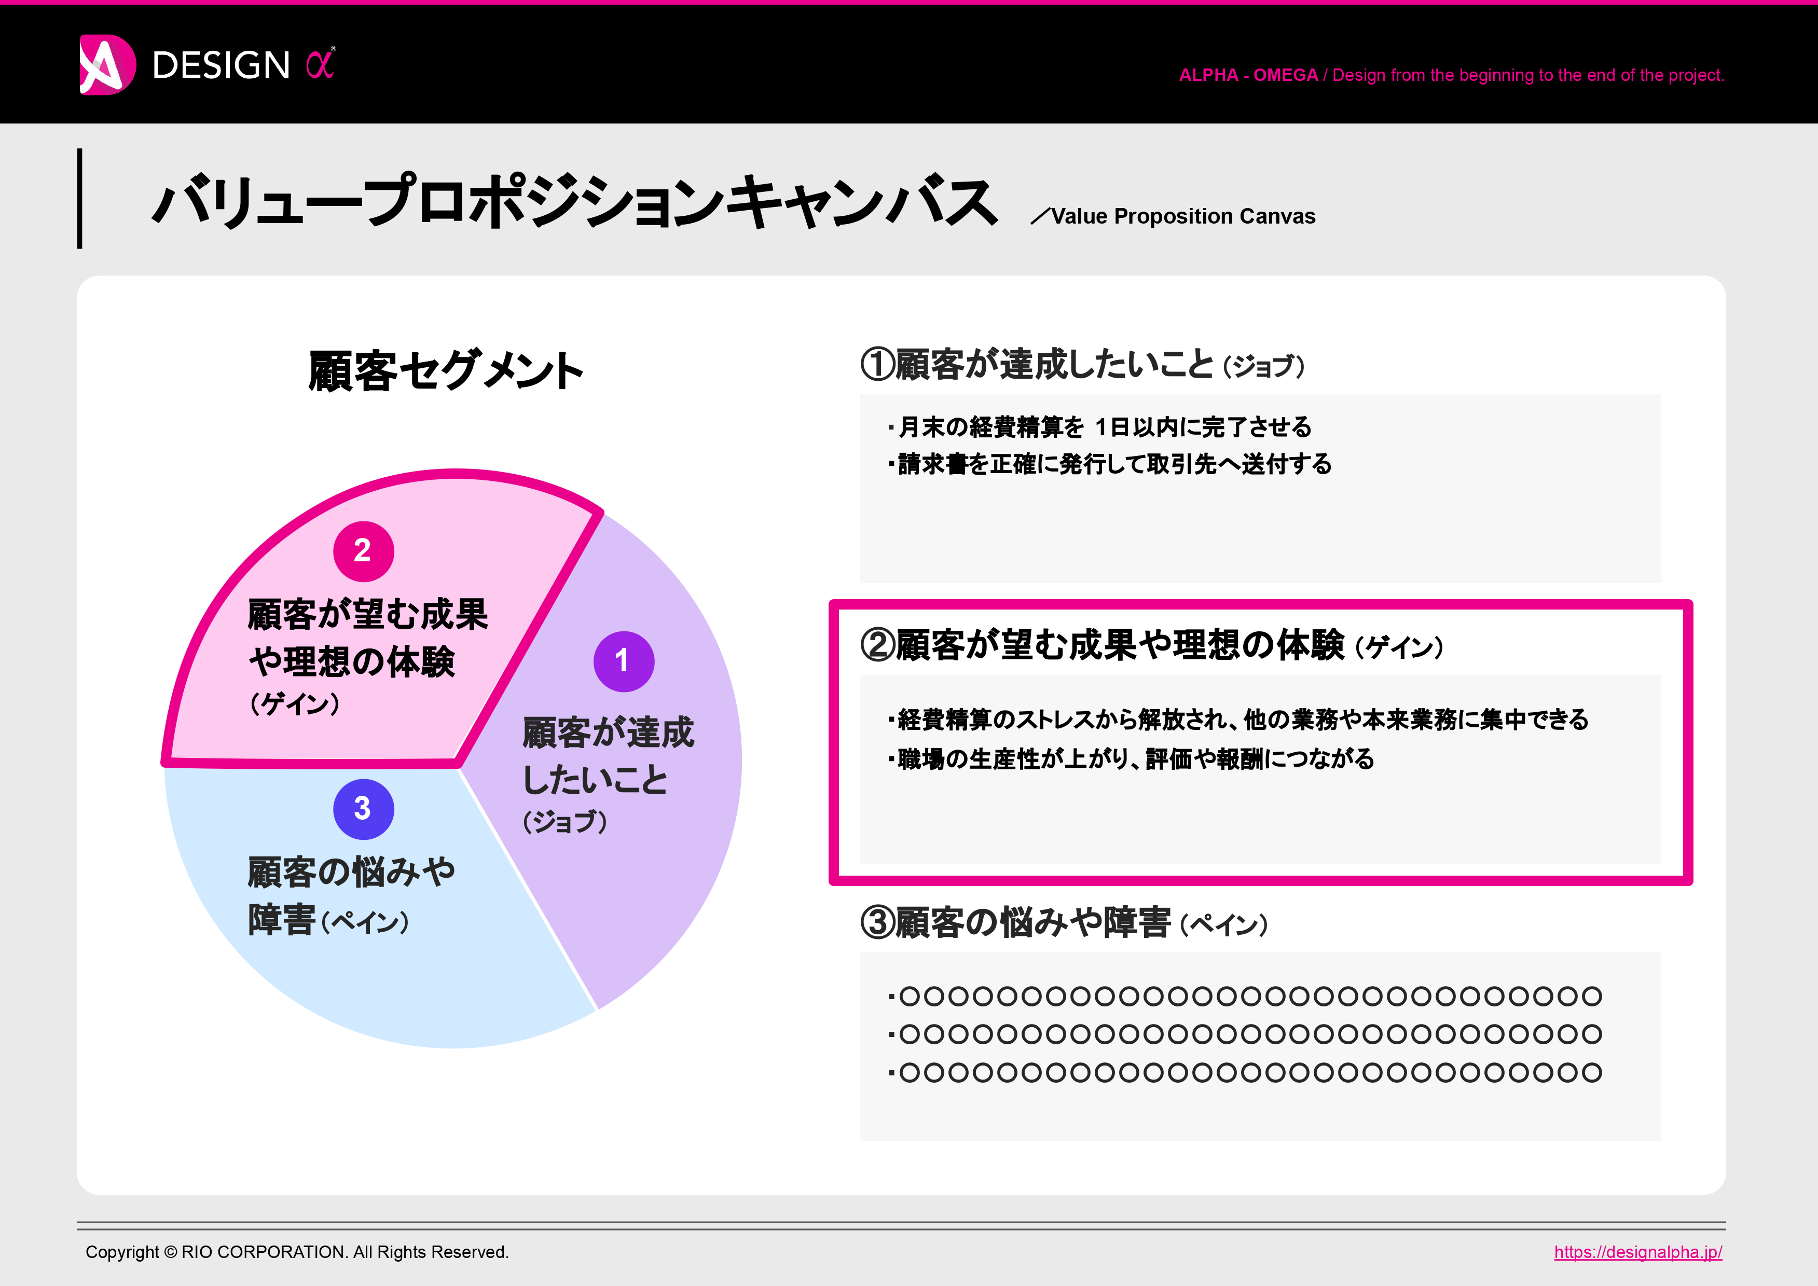Click the blue number 3 circle badge
The width and height of the screenshot is (1818, 1286).
363,809
